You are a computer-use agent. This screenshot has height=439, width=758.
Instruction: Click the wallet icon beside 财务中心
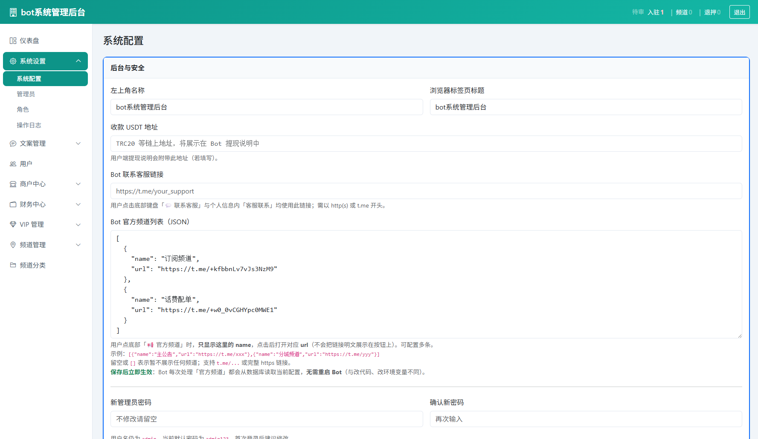pyautogui.click(x=13, y=205)
